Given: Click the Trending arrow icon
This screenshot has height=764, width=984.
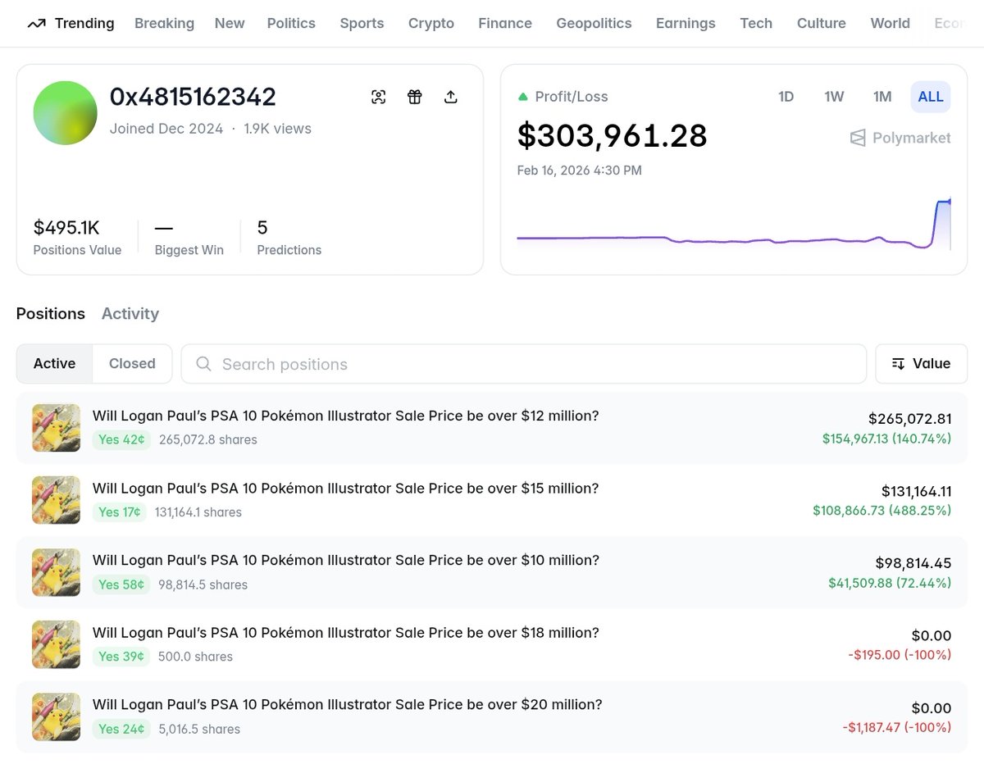Looking at the screenshot, I should (x=36, y=23).
